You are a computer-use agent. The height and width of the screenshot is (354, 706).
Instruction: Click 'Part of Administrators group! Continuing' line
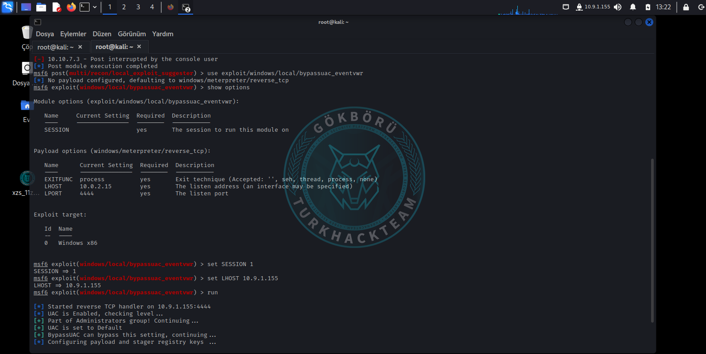pyautogui.click(x=123, y=321)
